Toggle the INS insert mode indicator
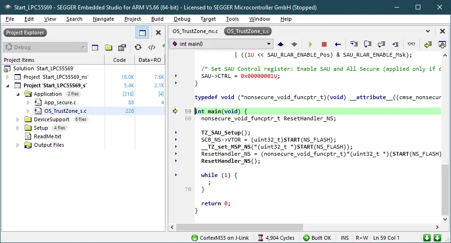 (344, 238)
